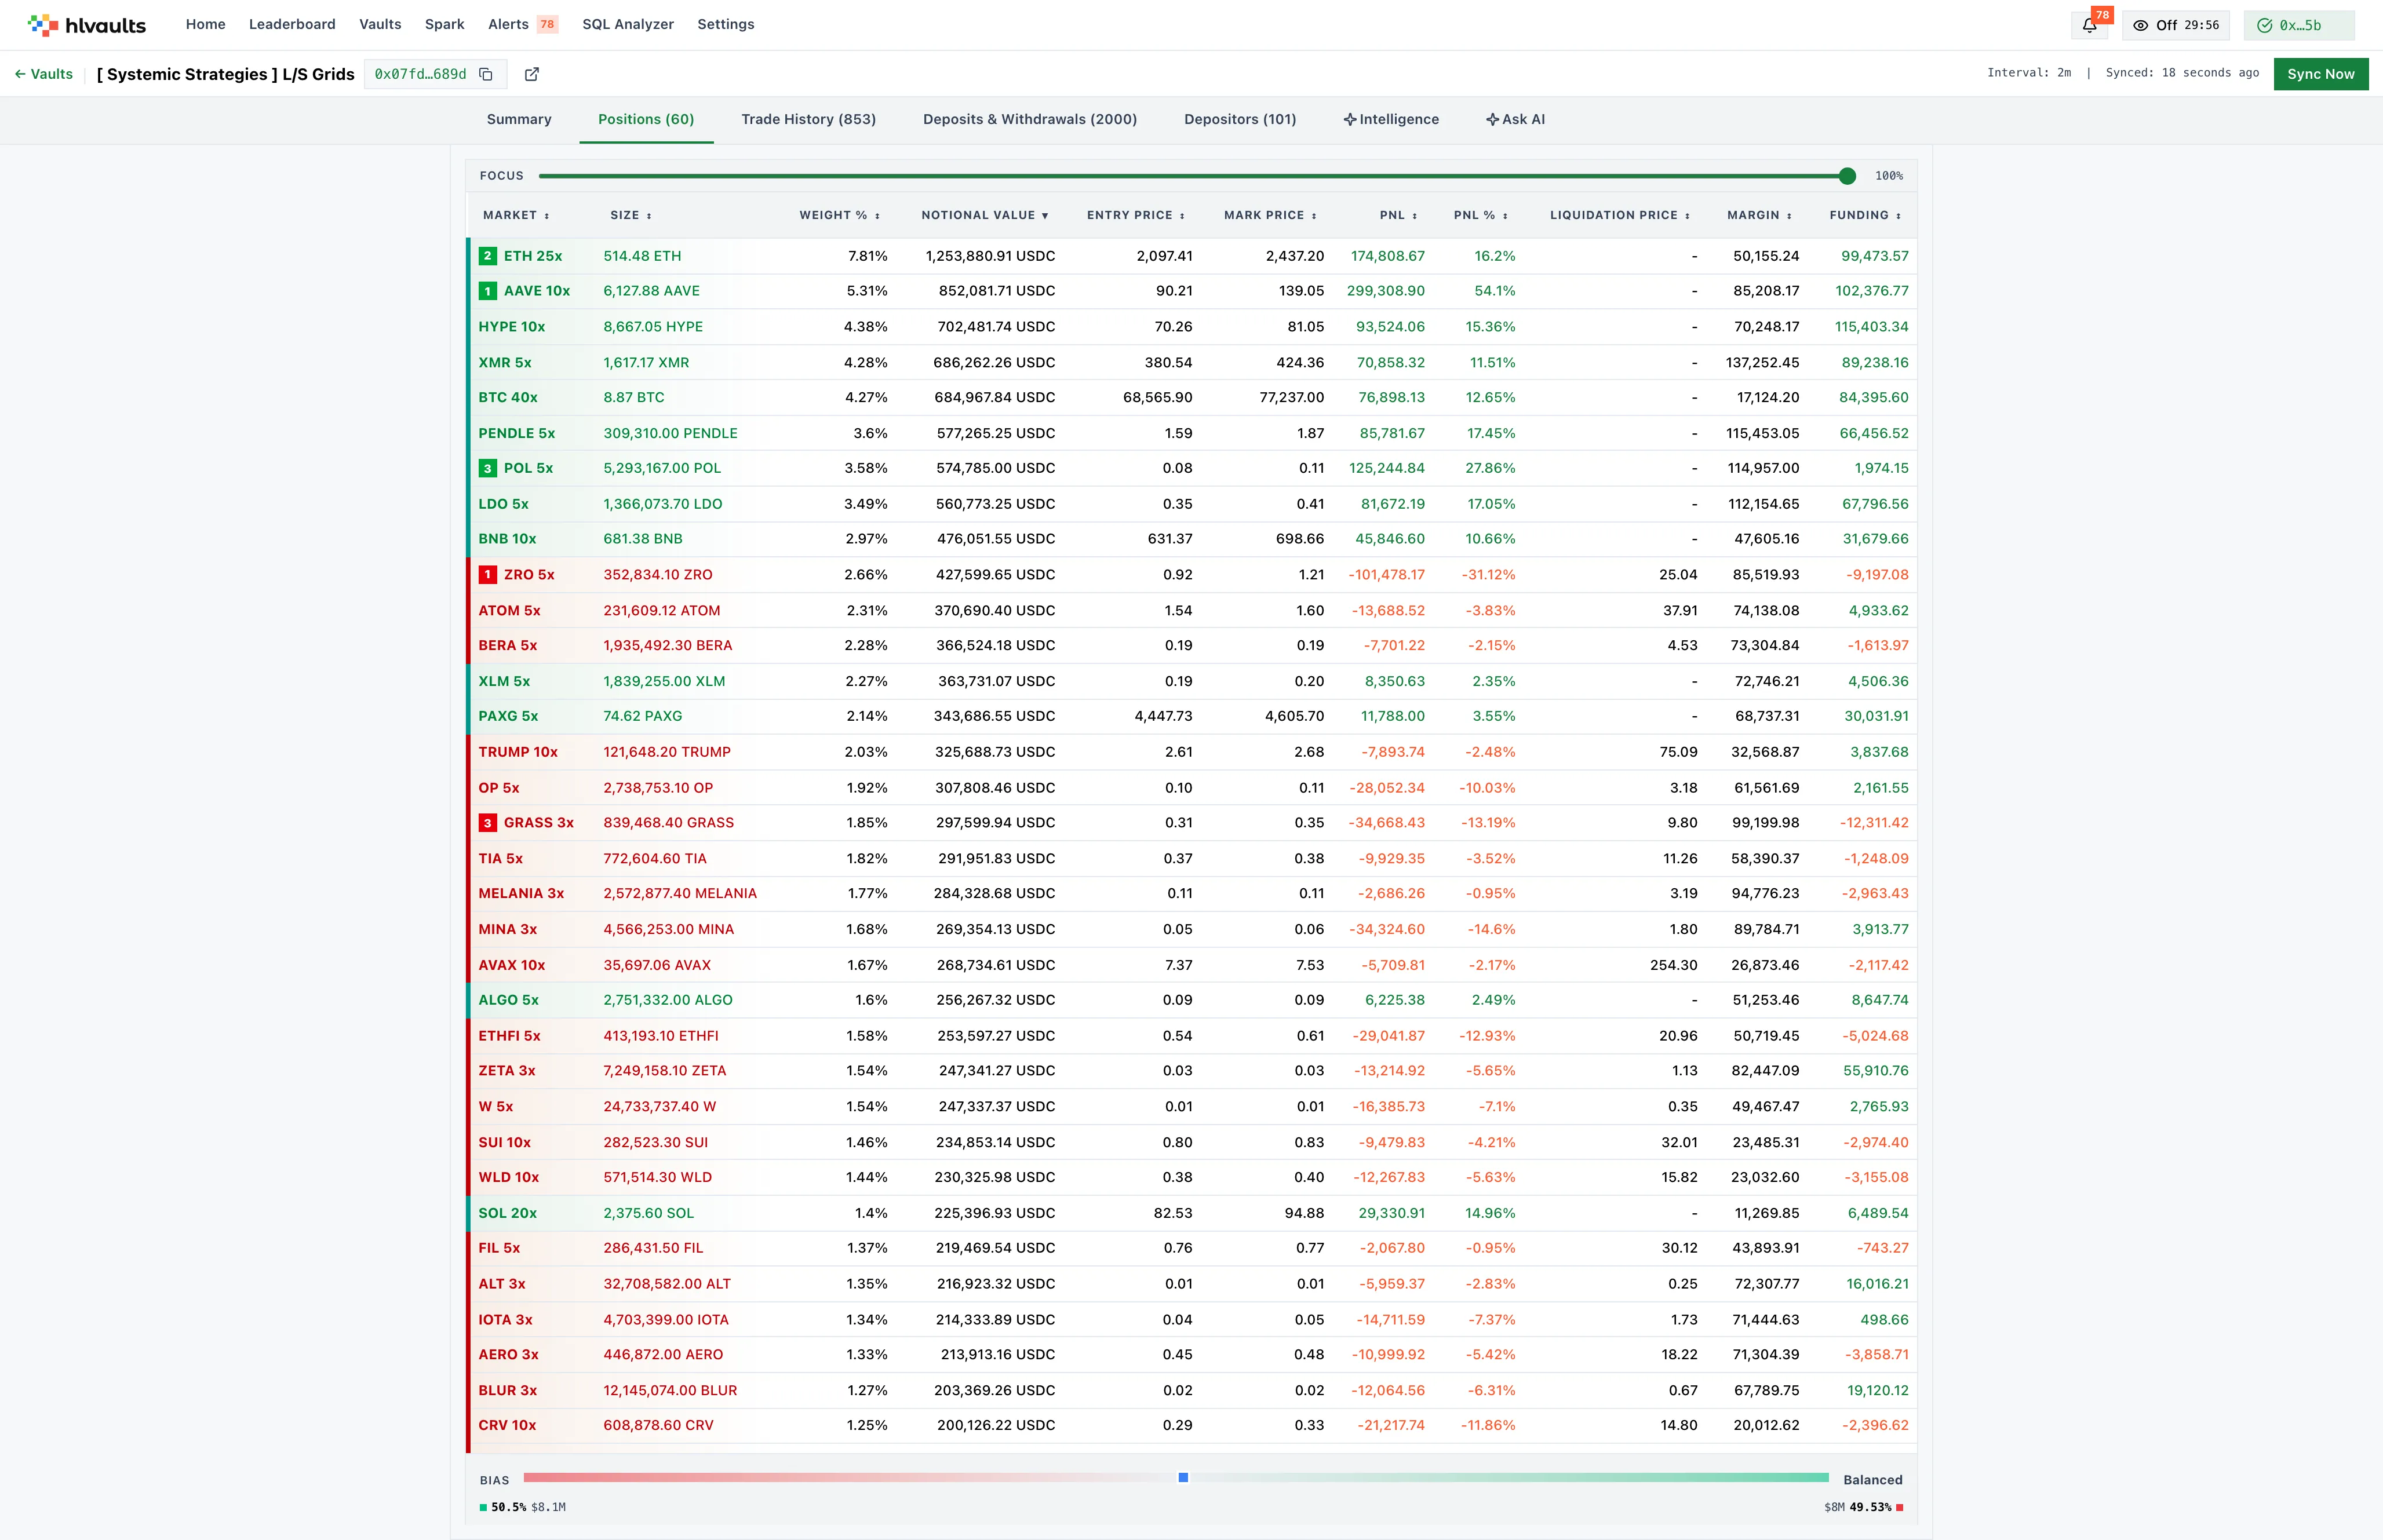Open the notifications bell icon
The width and height of the screenshot is (2383, 1540).
(2089, 25)
